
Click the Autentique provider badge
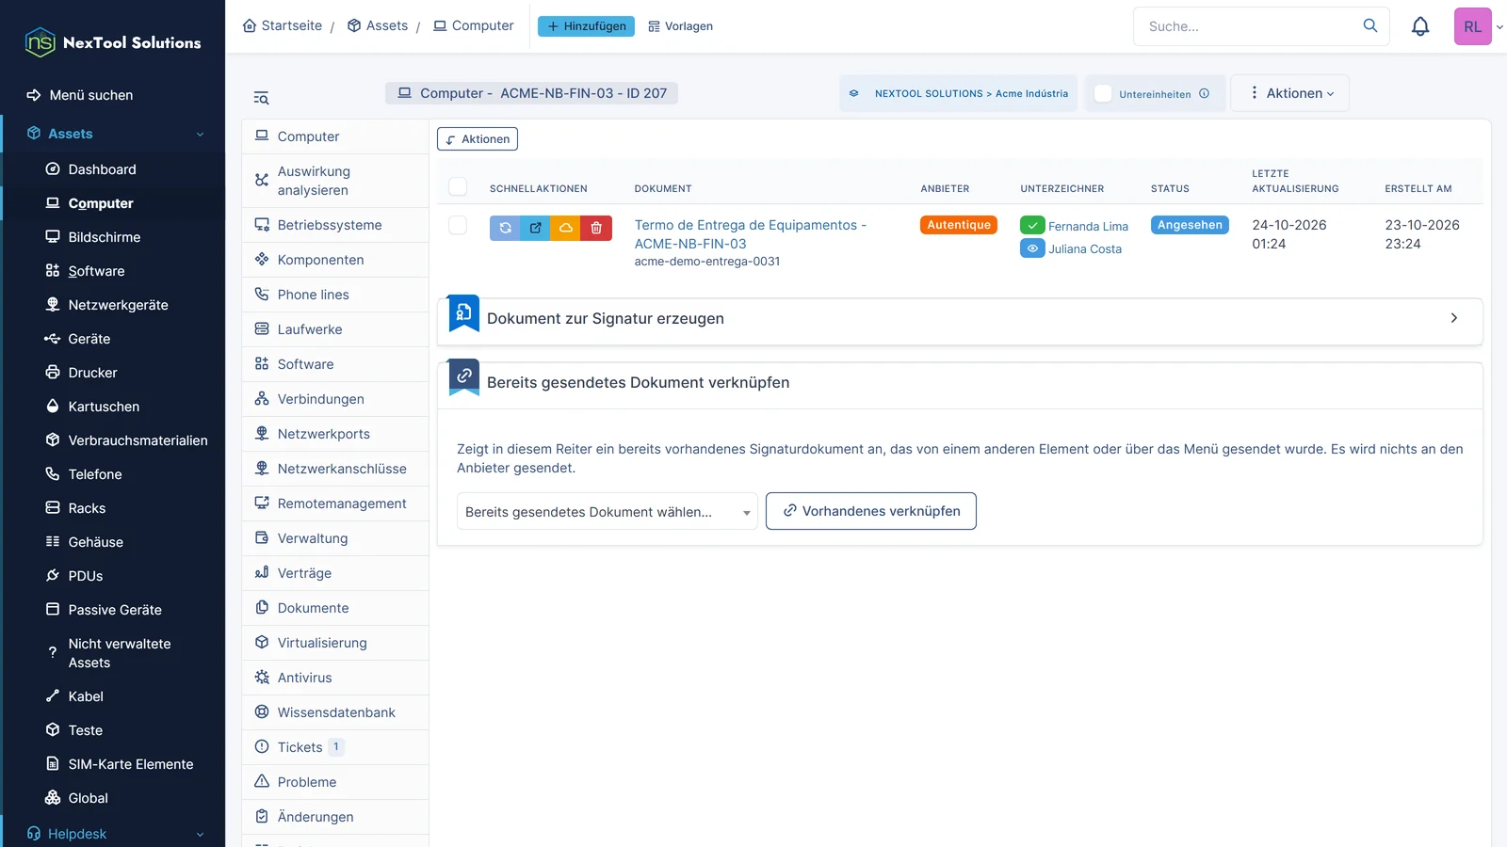coord(959,225)
